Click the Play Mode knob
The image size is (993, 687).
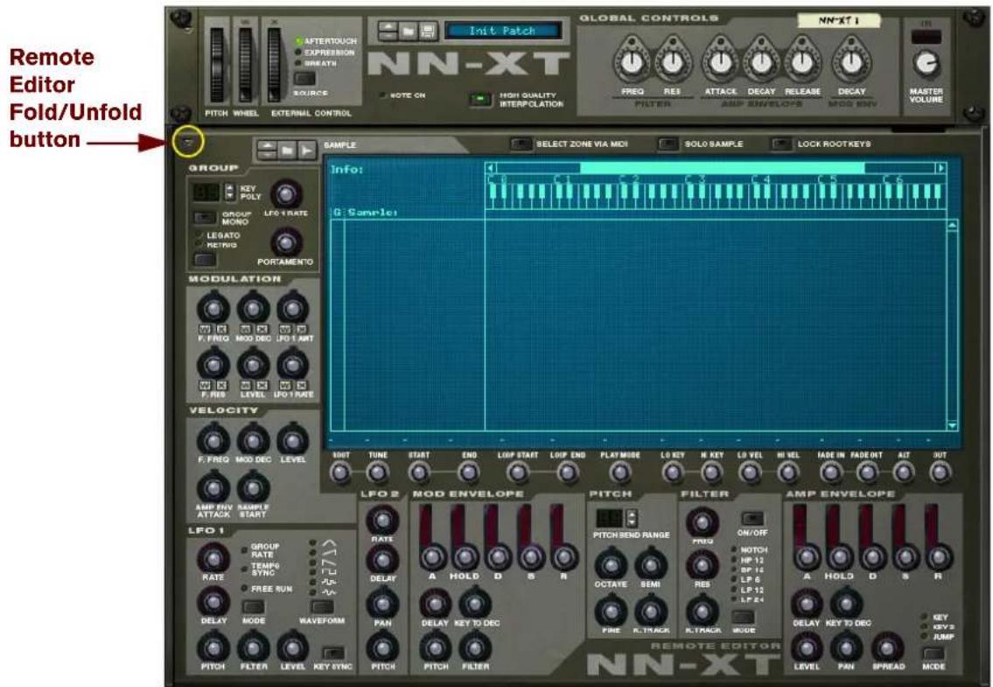click(620, 473)
